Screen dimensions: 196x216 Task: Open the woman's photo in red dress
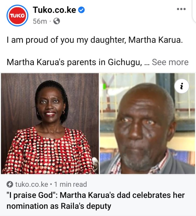(50, 123)
